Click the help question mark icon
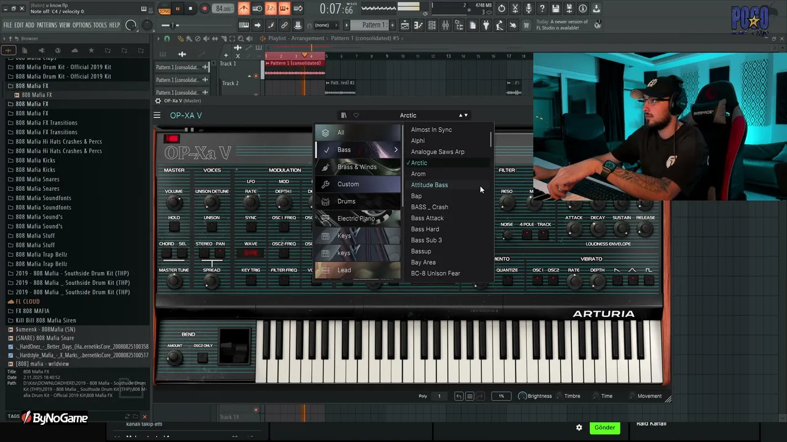Screen dimensions: 787x442 (542, 9)
